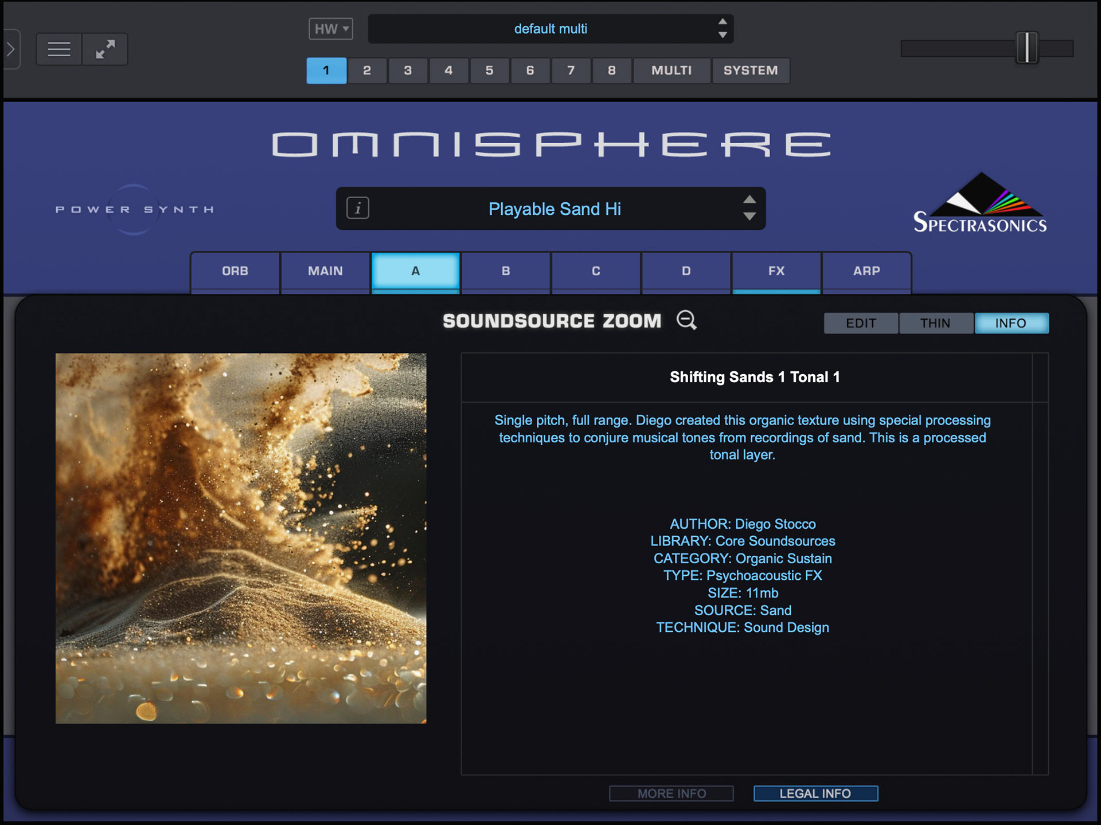Viewport: 1101px width, 825px height.
Task: Click the left sidebar expand chevron
Action: (x=11, y=49)
